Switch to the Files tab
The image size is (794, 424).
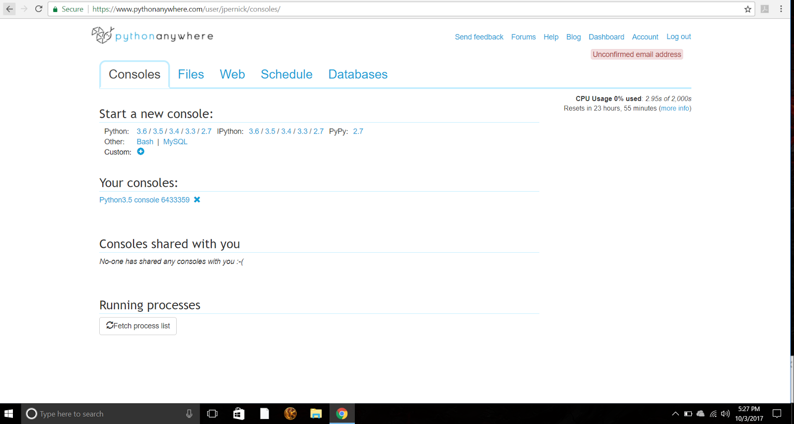[x=191, y=74]
